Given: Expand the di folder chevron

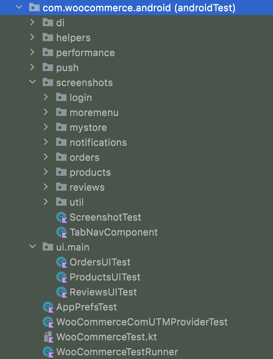Looking at the screenshot, I should (x=32, y=22).
